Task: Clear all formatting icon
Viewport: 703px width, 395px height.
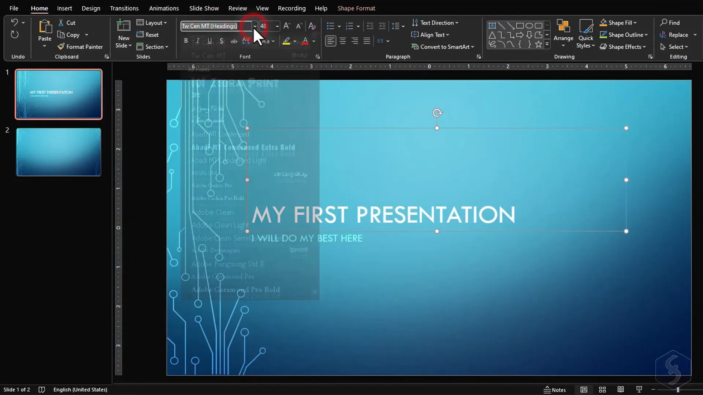Action: tap(312, 26)
